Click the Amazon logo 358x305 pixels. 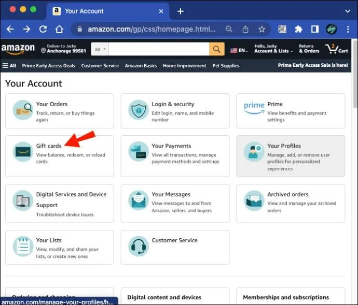coord(18,49)
